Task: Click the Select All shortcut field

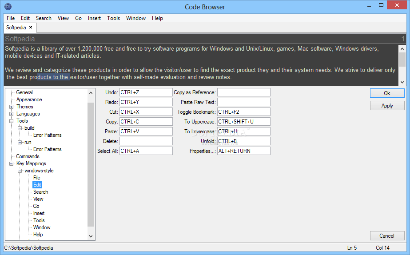Action: coord(146,151)
